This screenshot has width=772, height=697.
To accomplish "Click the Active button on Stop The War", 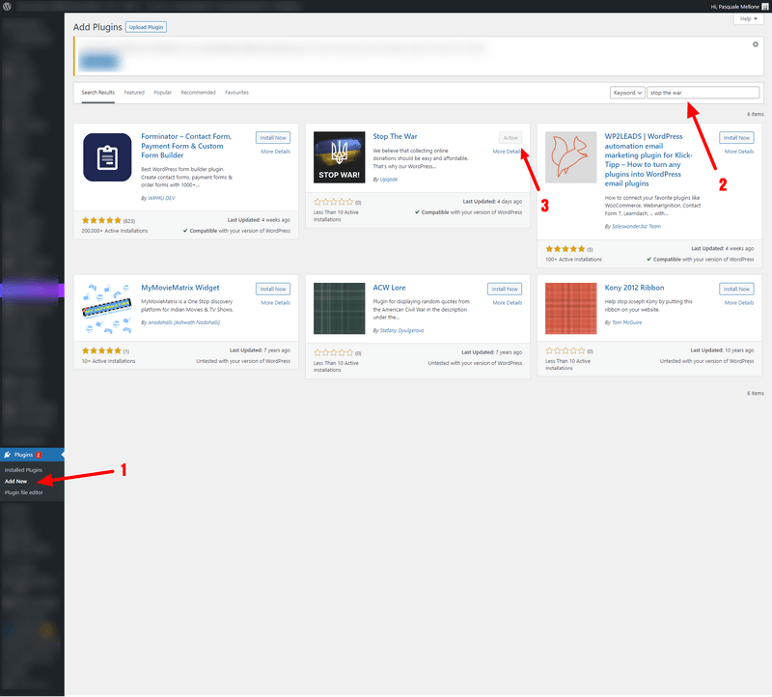I will click(510, 138).
